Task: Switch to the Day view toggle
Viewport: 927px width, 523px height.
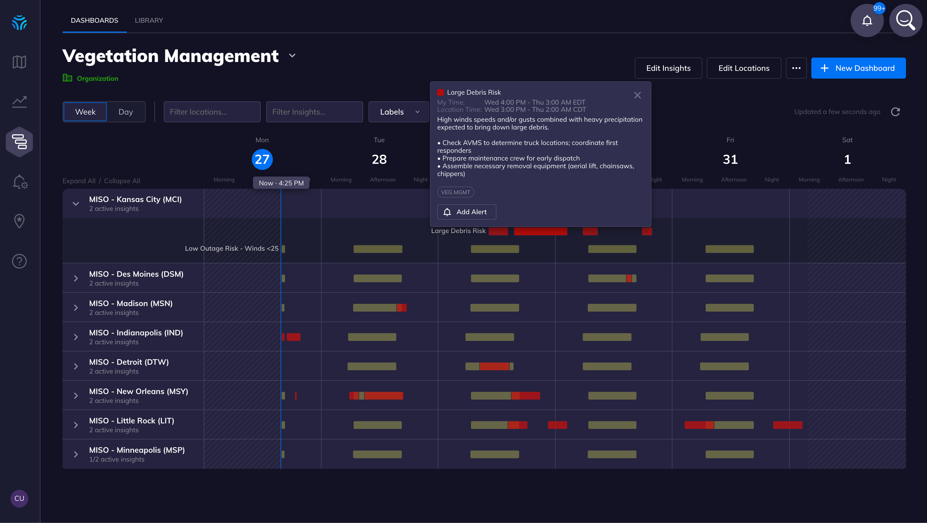Action: coord(126,112)
